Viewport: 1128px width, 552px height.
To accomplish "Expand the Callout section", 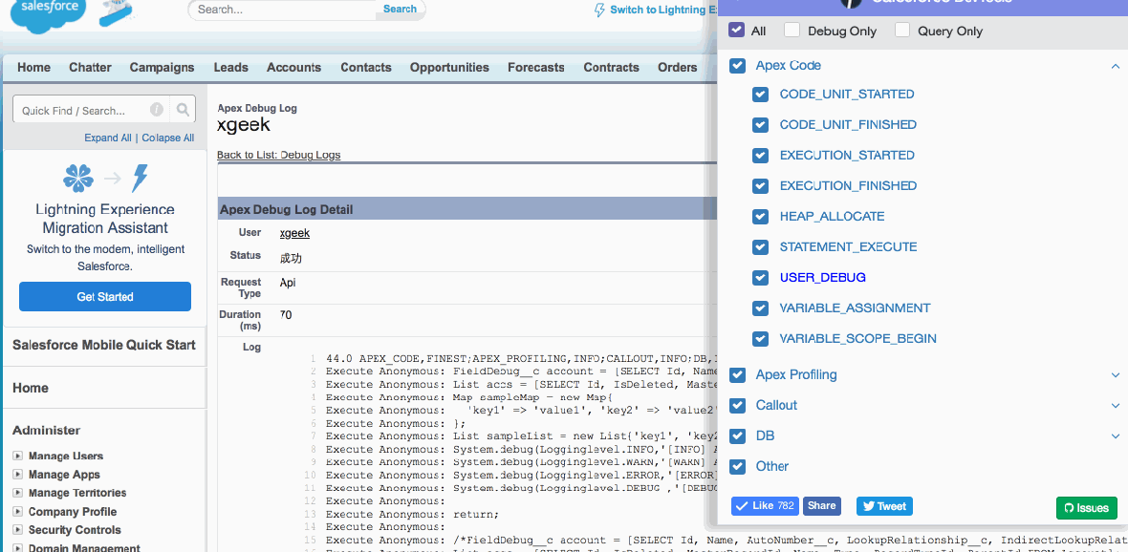I will coord(1115,405).
